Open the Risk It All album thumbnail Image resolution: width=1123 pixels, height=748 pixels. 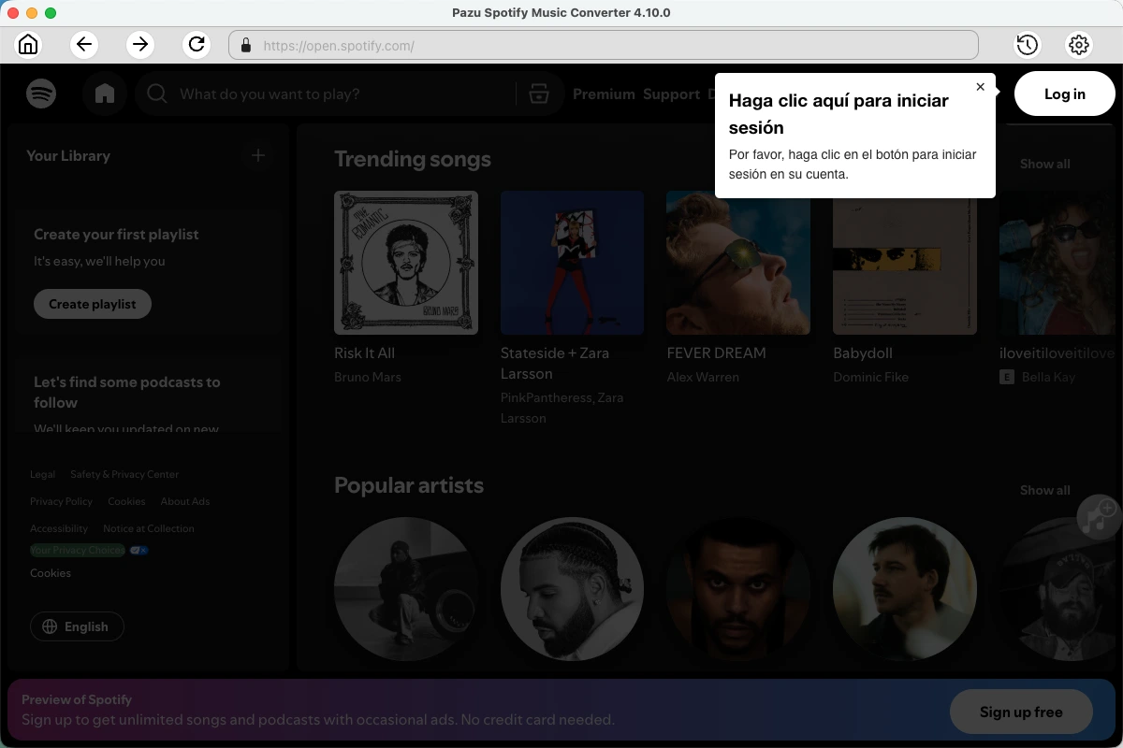click(x=405, y=263)
